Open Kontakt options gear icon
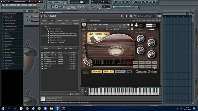The image size is (198, 111). 127,16
